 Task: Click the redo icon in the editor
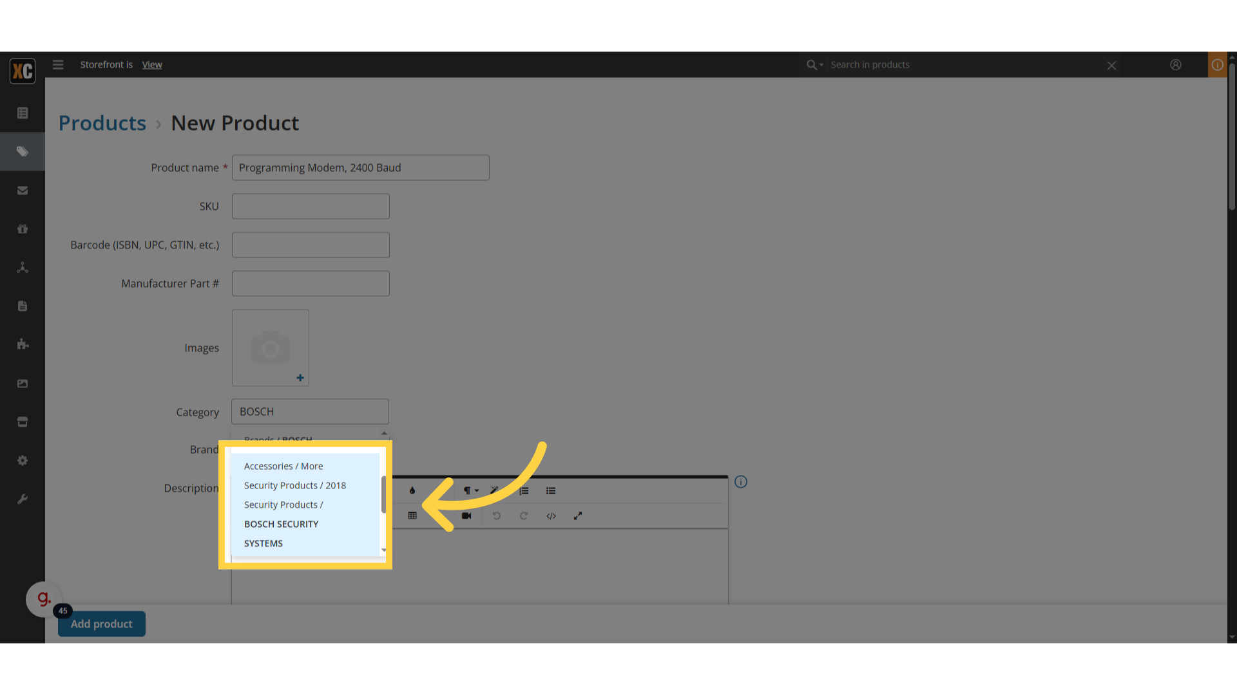click(524, 516)
